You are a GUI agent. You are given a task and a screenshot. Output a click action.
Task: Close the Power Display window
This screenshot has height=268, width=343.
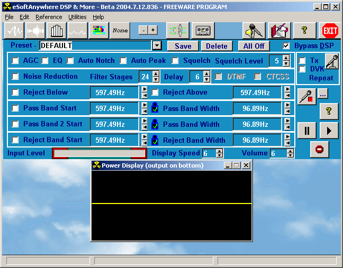(246, 165)
